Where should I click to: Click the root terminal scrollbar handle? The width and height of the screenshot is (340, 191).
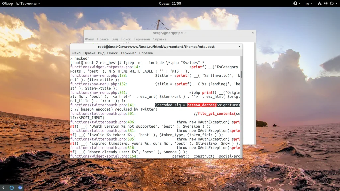(x=241, y=74)
